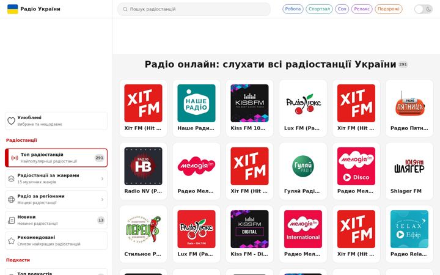Open the Kiss FM Digital station logo
This screenshot has width=440, height=275.
click(x=249, y=229)
